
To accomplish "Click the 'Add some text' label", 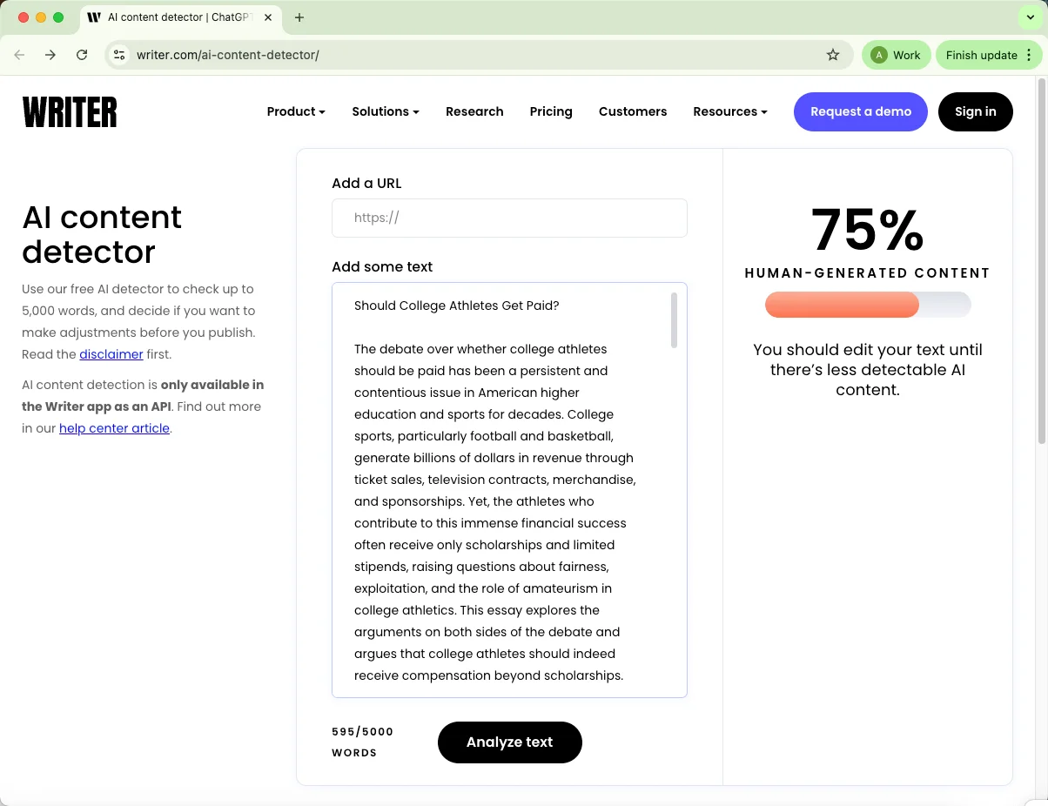I will pyautogui.click(x=382, y=266).
